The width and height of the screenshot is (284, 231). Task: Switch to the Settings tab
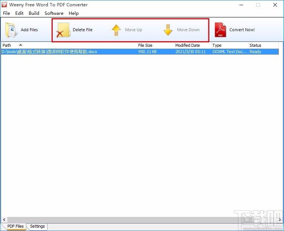pyautogui.click(x=37, y=226)
